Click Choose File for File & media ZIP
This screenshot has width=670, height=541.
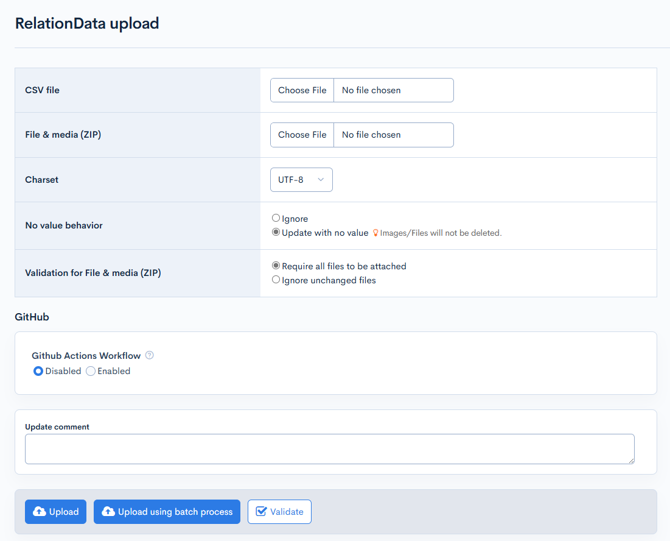pyautogui.click(x=302, y=135)
